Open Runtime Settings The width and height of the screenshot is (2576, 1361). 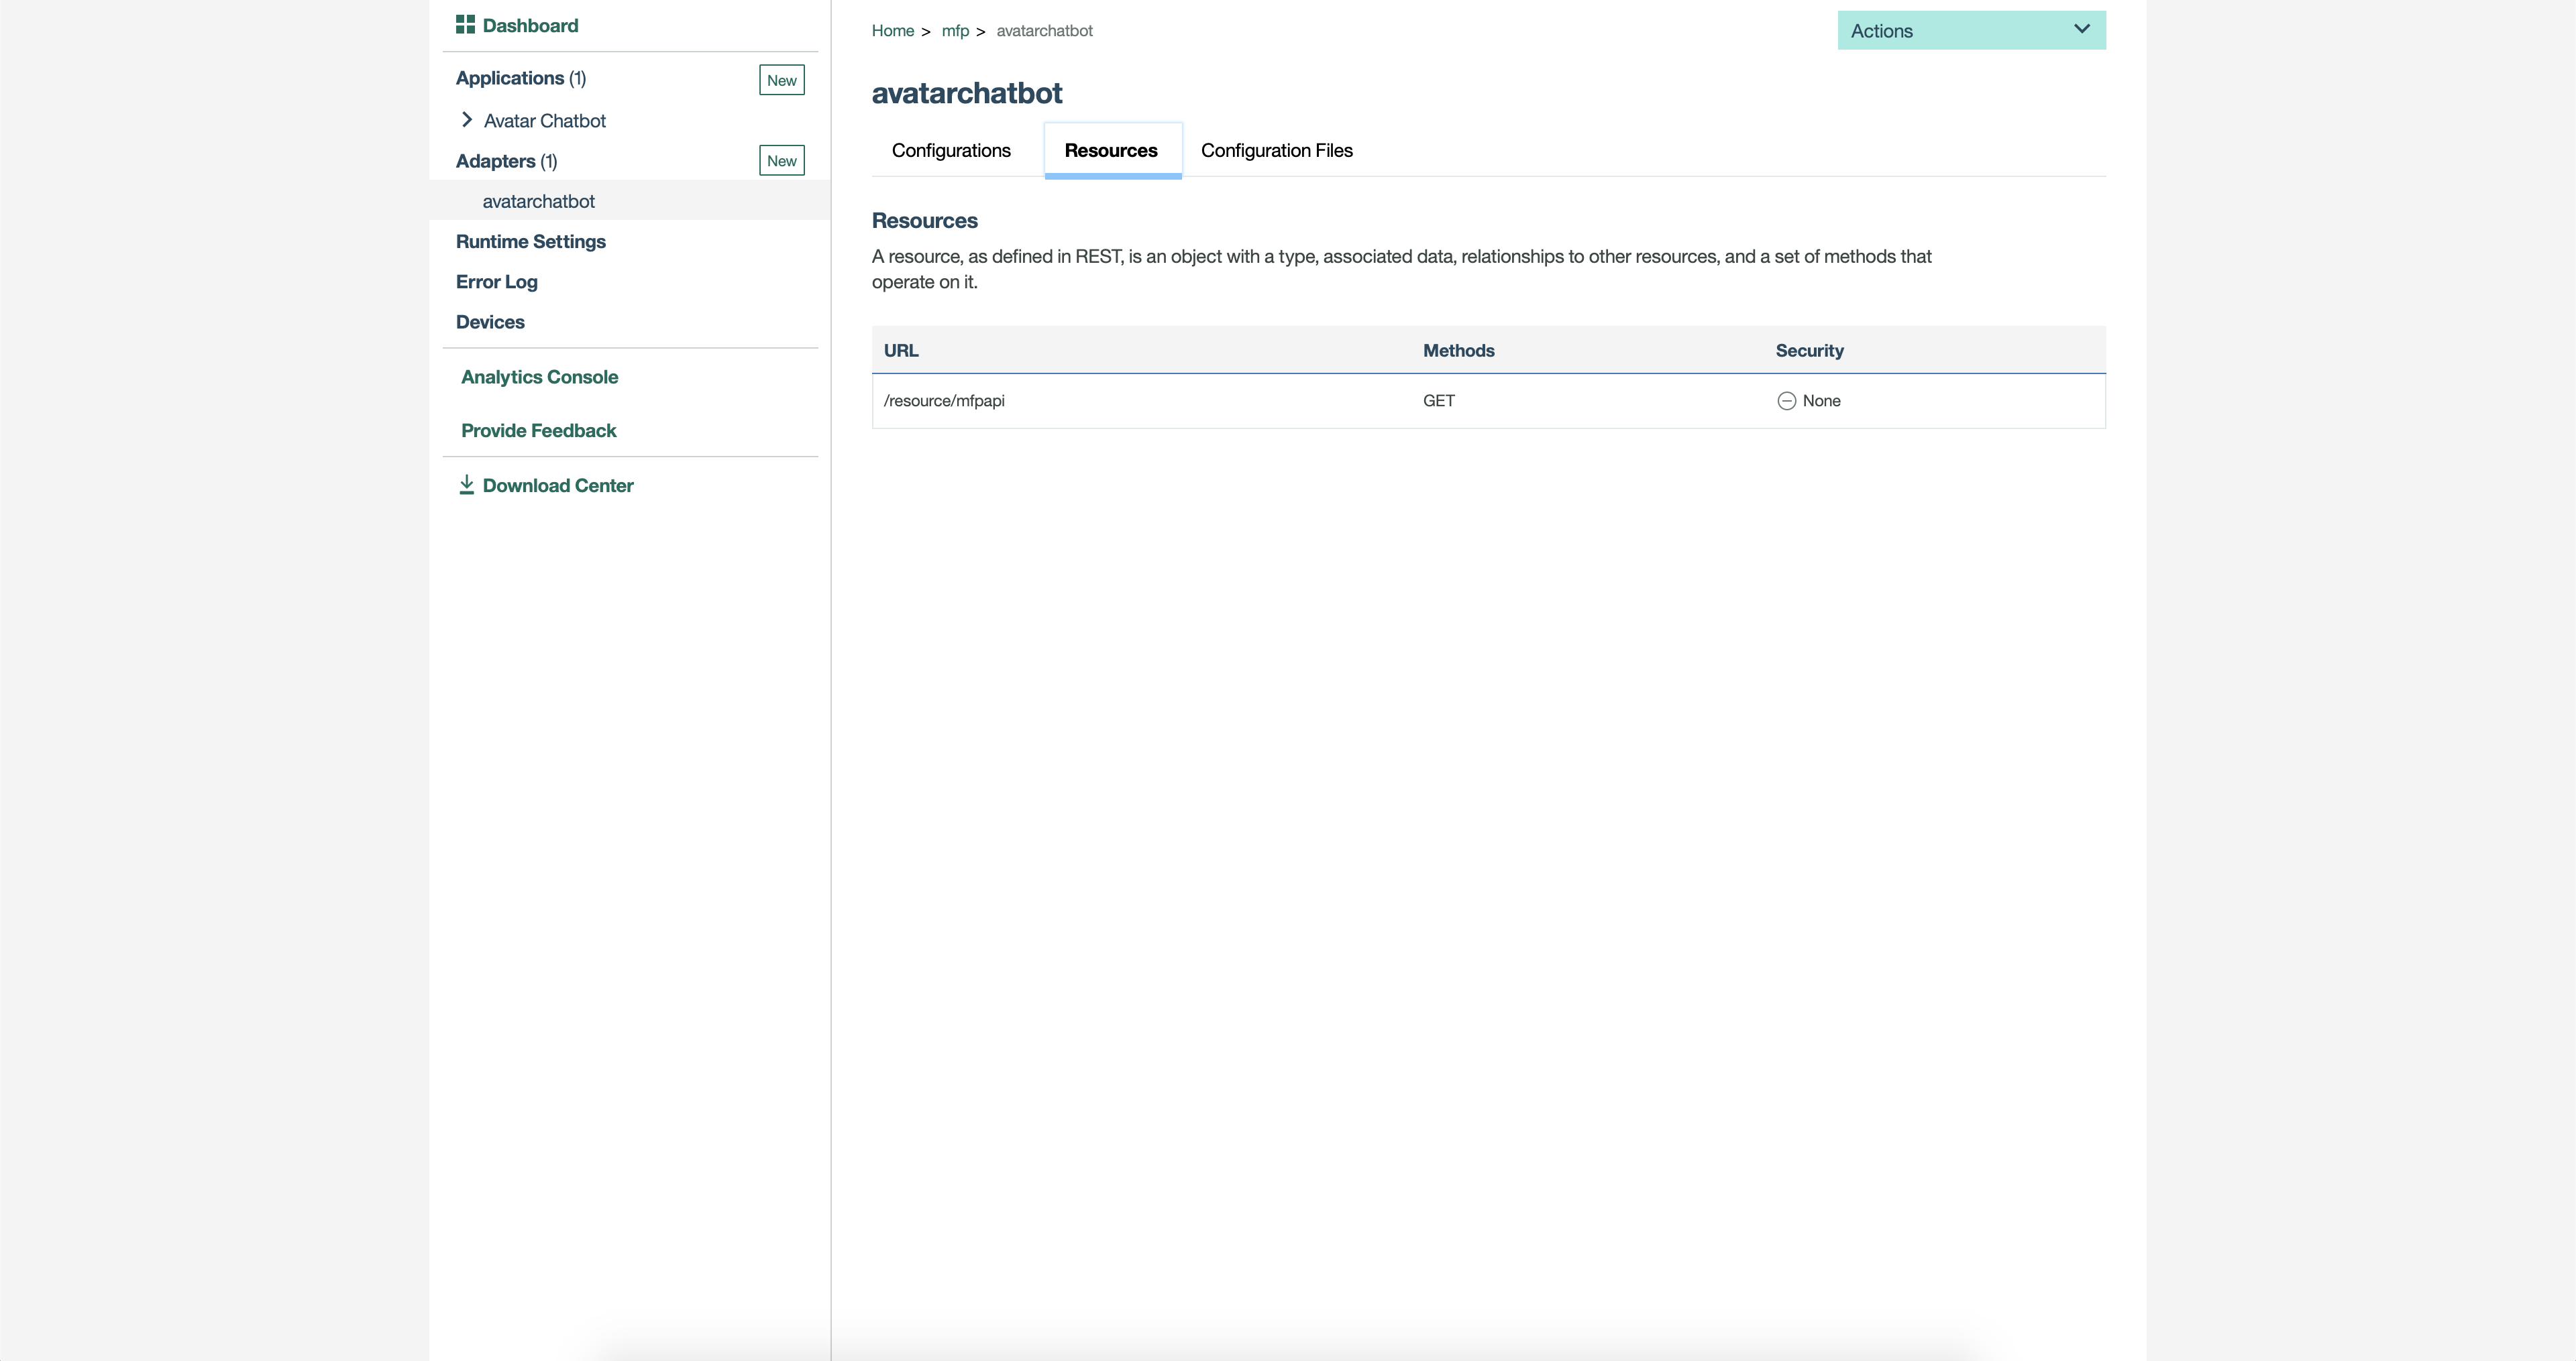coord(530,242)
